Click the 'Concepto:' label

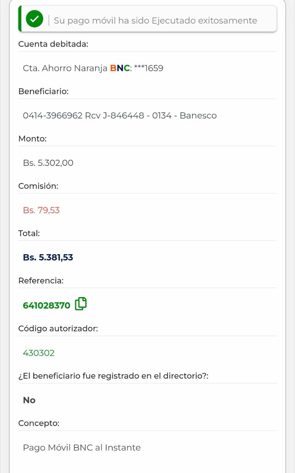39,423
